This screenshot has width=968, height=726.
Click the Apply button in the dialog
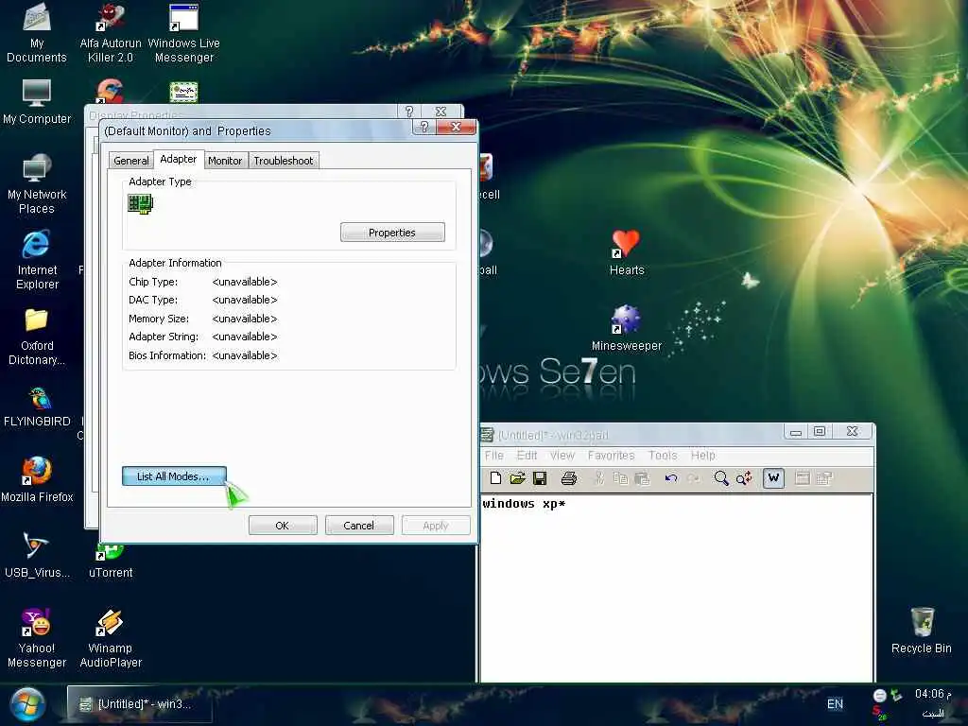coord(435,526)
